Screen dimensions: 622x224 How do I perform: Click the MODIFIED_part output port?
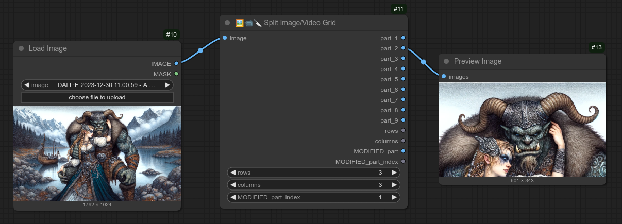[403, 151]
